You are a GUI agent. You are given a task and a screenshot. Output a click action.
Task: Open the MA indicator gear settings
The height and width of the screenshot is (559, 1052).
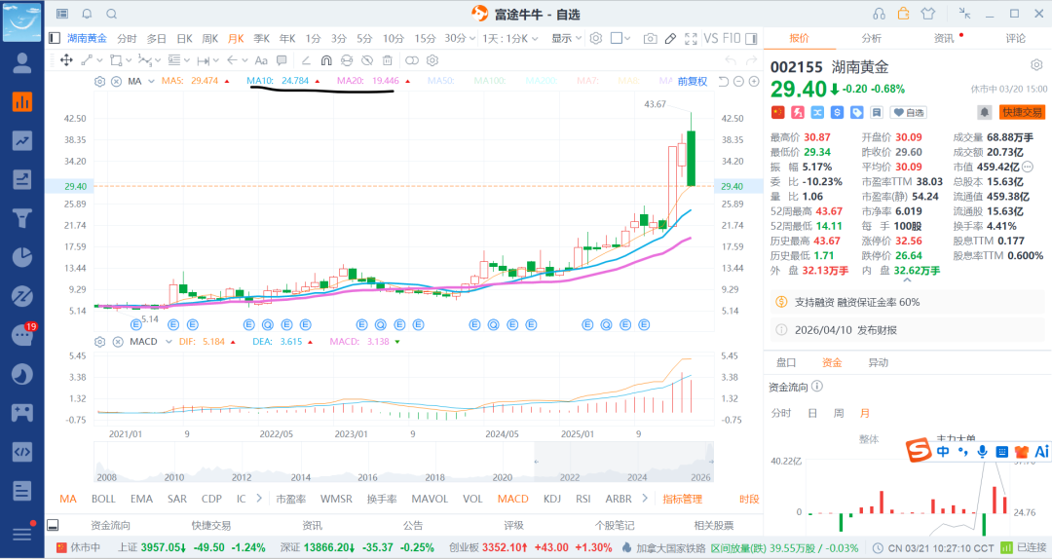tap(99, 81)
